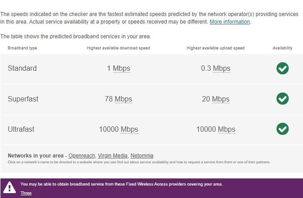The height and width of the screenshot is (198, 303).
Task: Click Mbps abbreviation in Ultrafast download speed
Action: click(x=130, y=129)
